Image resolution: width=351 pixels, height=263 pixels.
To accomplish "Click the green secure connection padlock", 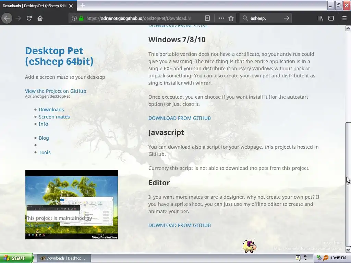I will coord(81,18).
